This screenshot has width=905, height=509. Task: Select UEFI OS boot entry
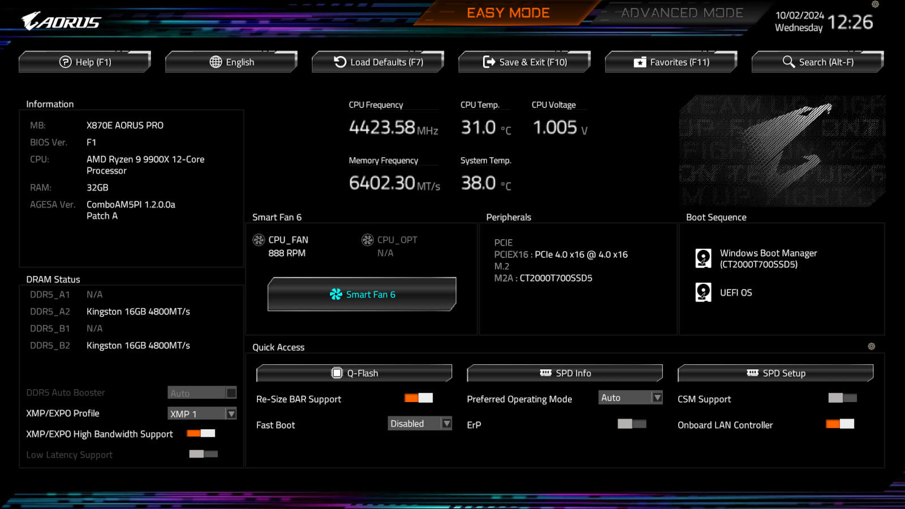coord(736,292)
